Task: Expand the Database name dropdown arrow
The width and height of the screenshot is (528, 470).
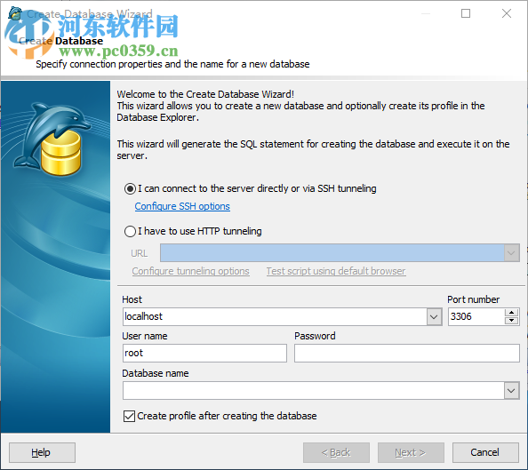Action: click(x=511, y=391)
